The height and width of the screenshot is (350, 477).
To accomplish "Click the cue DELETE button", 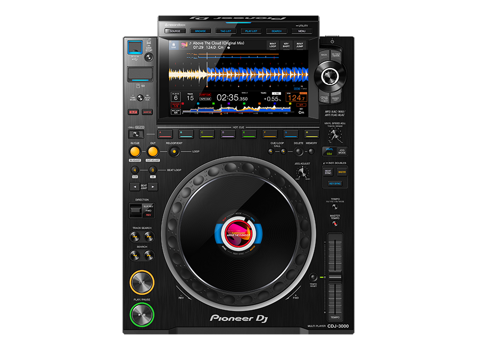I will (x=299, y=151).
